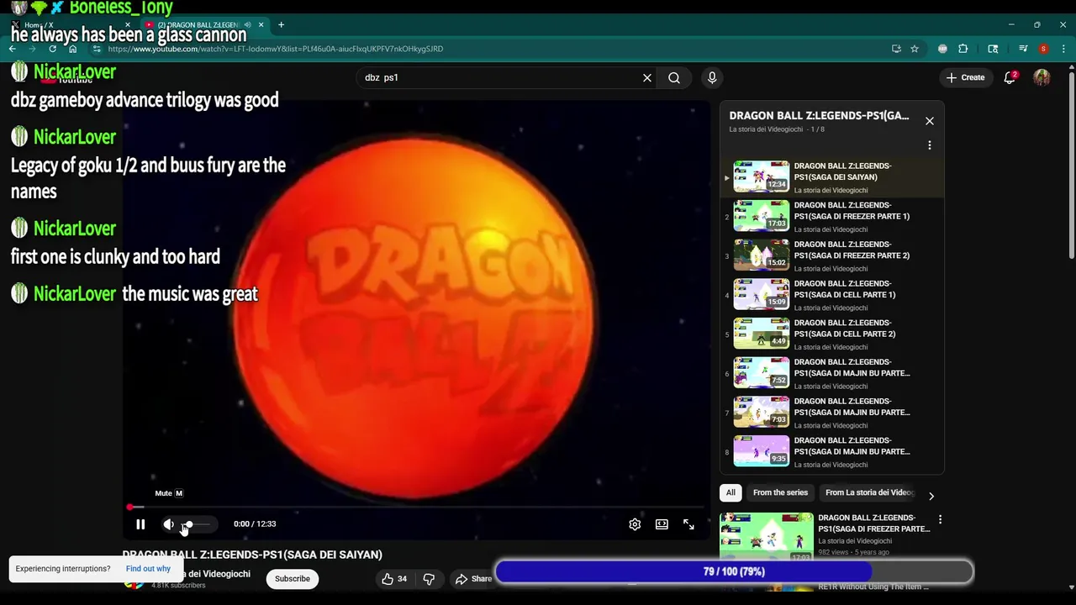Play seventh playlist video, duration 7:03
The height and width of the screenshot is (605, 1076).
pyautogui.click(x=832, y=413)
